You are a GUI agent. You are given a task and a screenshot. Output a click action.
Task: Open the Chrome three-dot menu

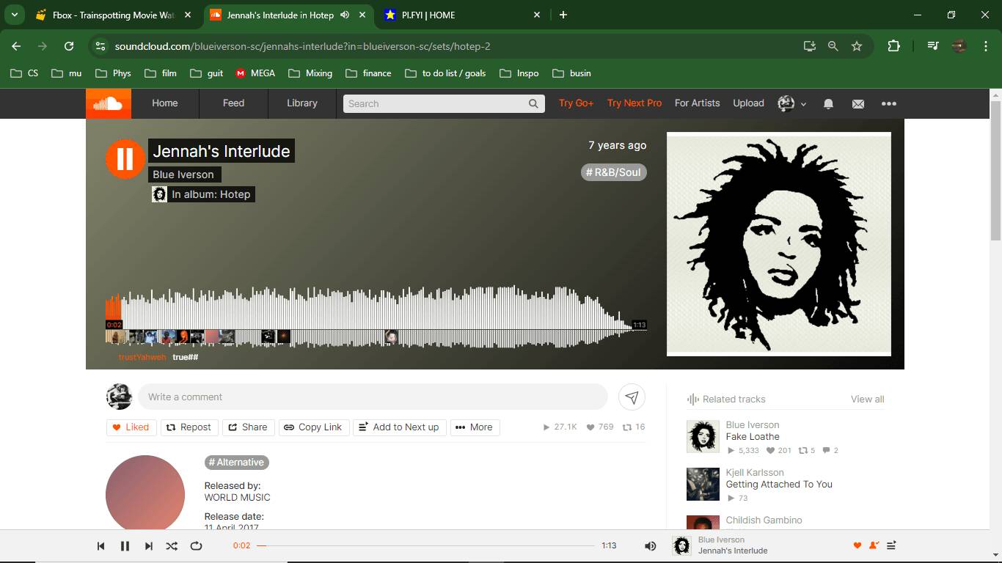click(984, 46)
